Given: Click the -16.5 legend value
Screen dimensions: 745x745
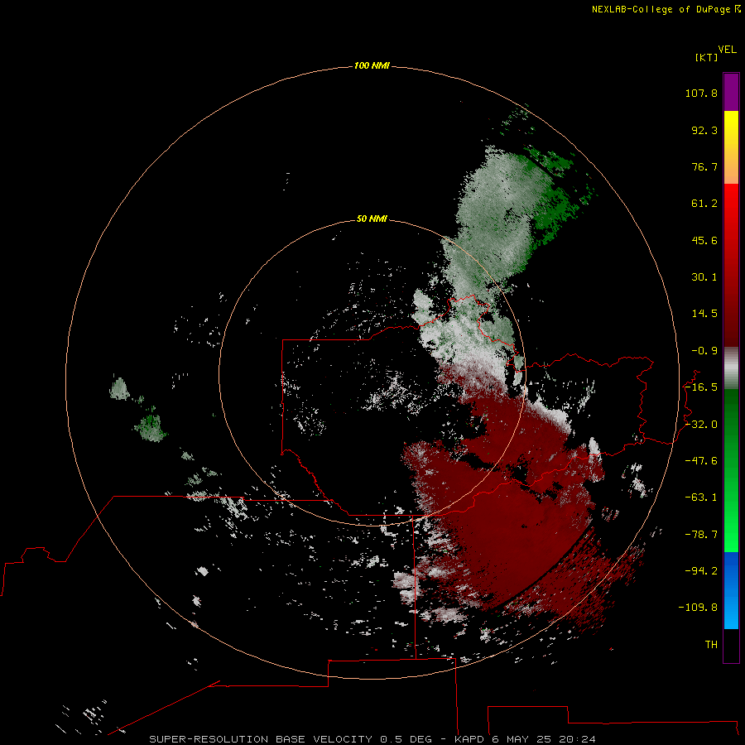Looking at the screenshot, I should coord(701,387).
